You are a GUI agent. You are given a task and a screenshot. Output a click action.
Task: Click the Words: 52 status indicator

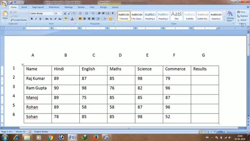20,132
